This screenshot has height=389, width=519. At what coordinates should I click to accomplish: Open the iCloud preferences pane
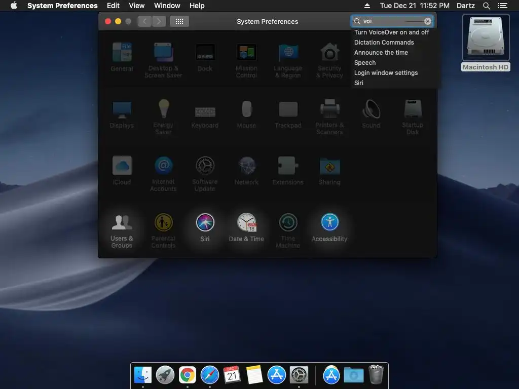pos(122,170)
